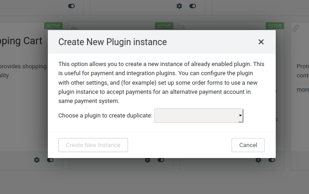This screenshot has height=194, width=309.
Task: Click the Shopping Cart card title
Action: click(x=21, y=41)
